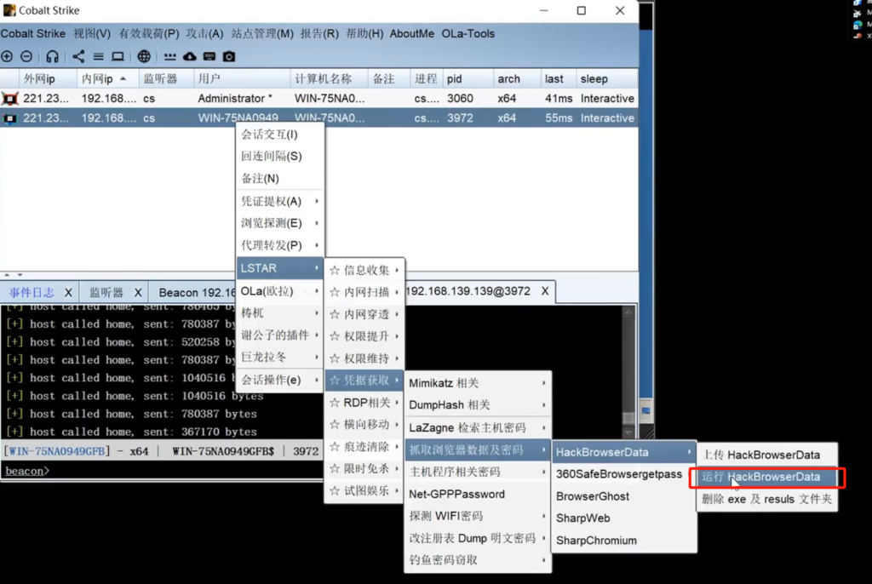Expand the OLa(欧拉) submenu

pyautogui.click(x=279, y=291)
